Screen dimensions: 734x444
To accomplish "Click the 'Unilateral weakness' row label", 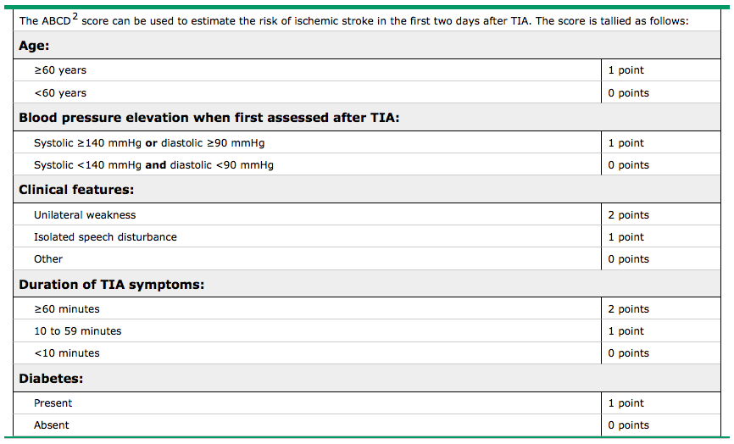I will coord(85,215).
